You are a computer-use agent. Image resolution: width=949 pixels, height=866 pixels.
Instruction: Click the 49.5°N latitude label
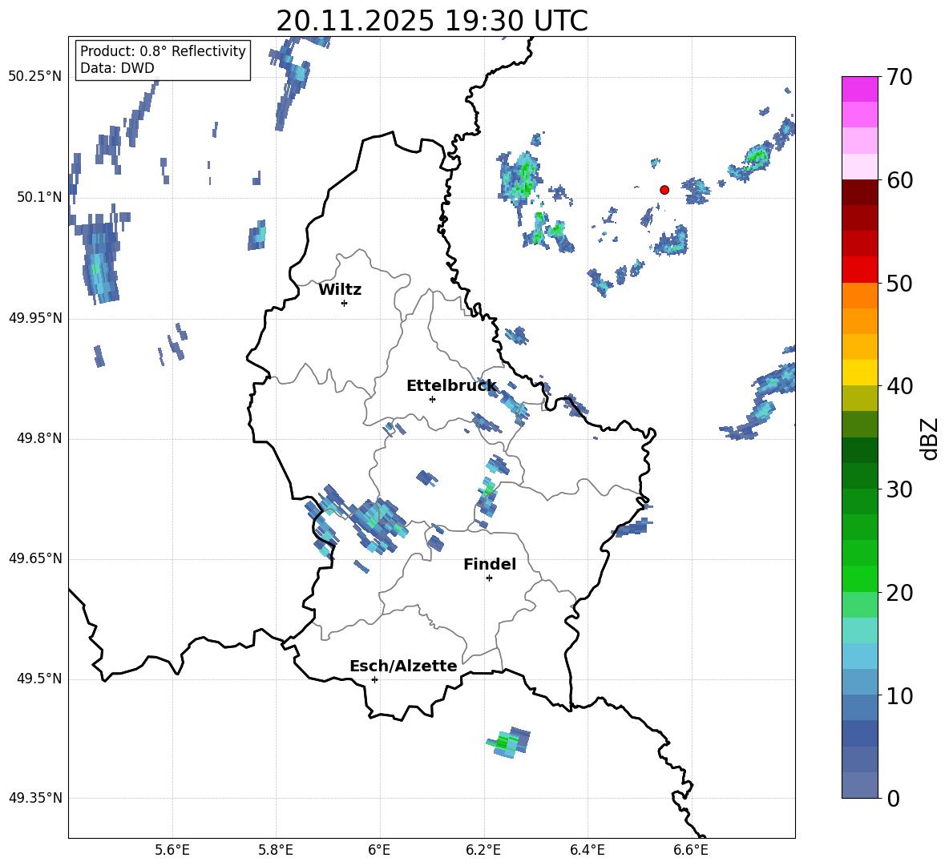point(39,679)
